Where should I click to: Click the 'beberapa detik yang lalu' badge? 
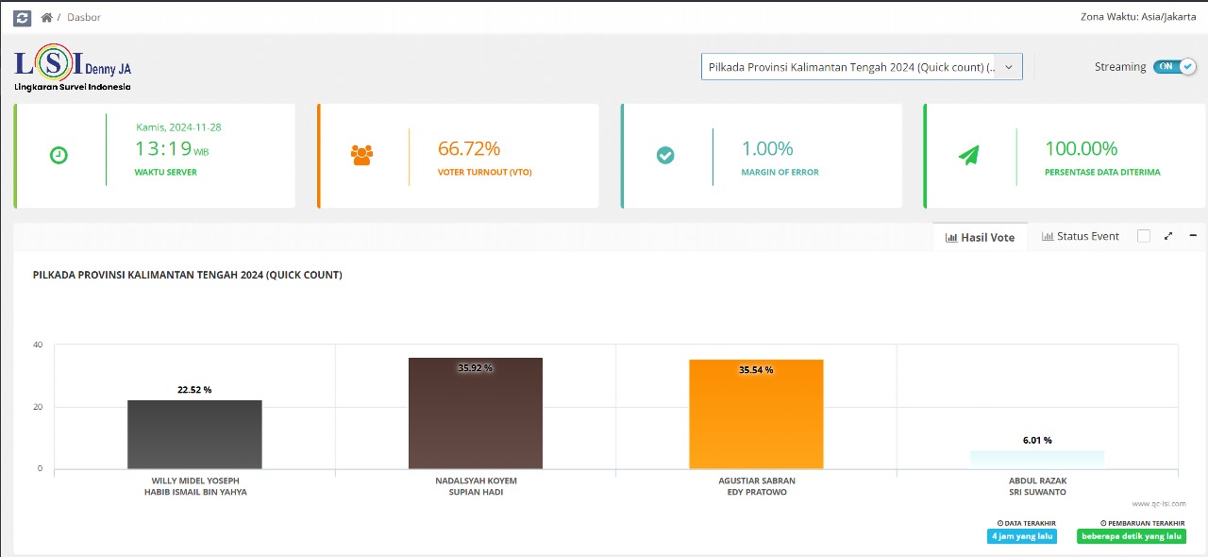click(x=1131, y=536)
